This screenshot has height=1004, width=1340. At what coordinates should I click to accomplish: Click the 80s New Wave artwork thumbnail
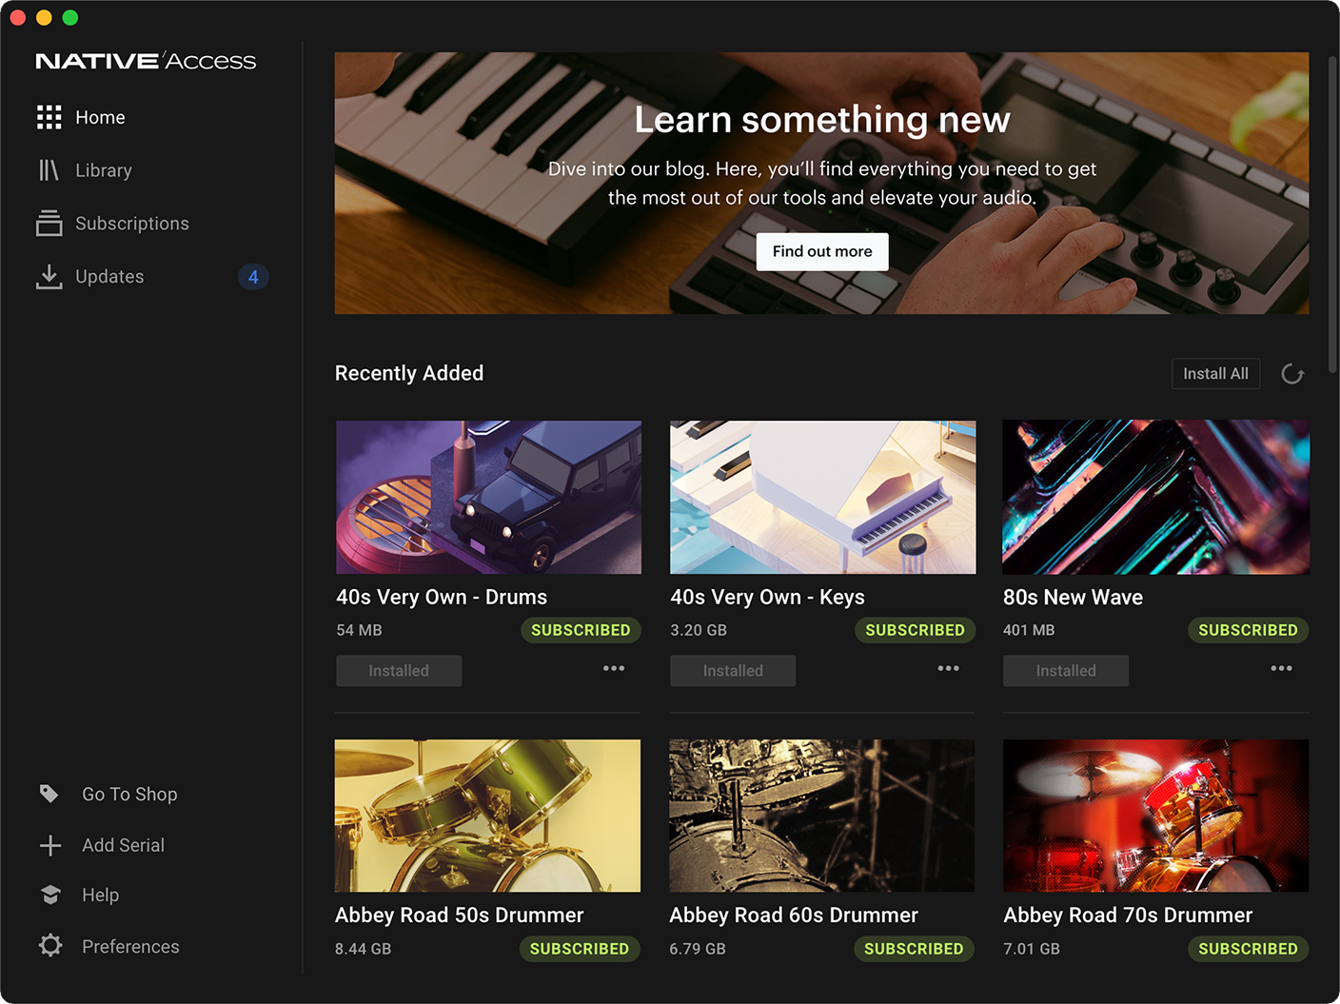pyautogui.click(x=1156, y=497)
